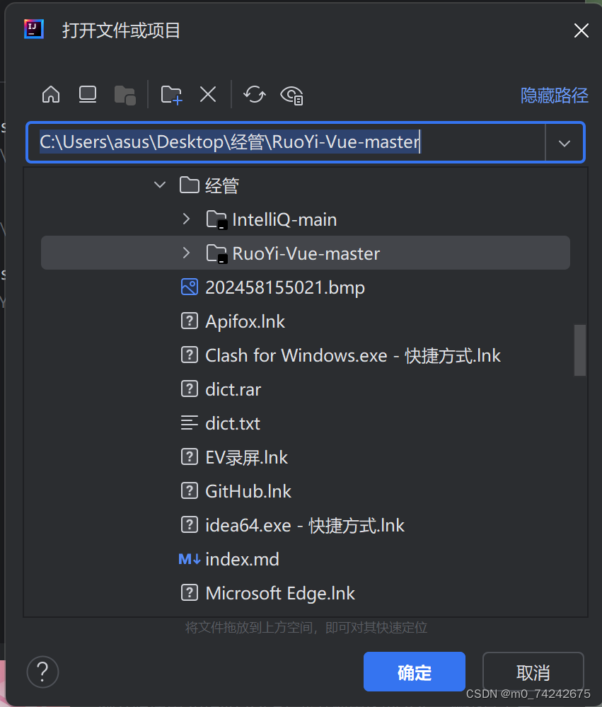
Task: Click the unknown-file icon beside GitHub.lnk
Action: coord(190,490)
